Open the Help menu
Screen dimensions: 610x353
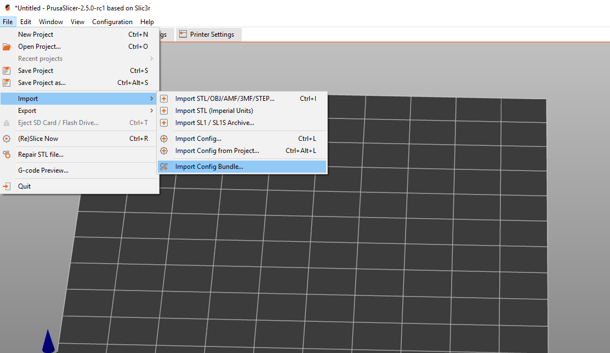pos(147,22)
